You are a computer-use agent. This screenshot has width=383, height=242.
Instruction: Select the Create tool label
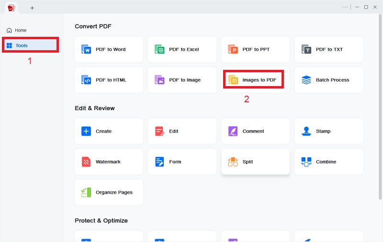tap(103, 131)
